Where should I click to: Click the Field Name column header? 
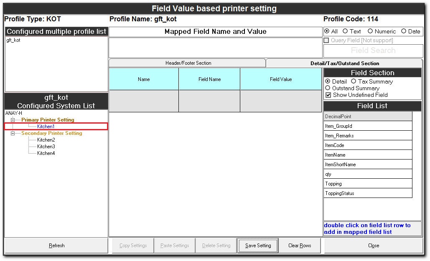[x=209, y=79]
